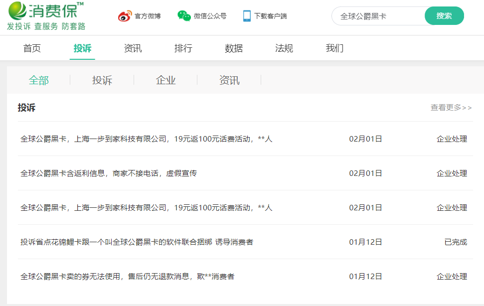Open the 官方微博 link
This screenshot has width=484, height=306.
148,16
